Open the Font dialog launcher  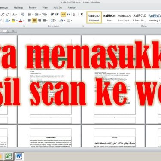[24, 26]
